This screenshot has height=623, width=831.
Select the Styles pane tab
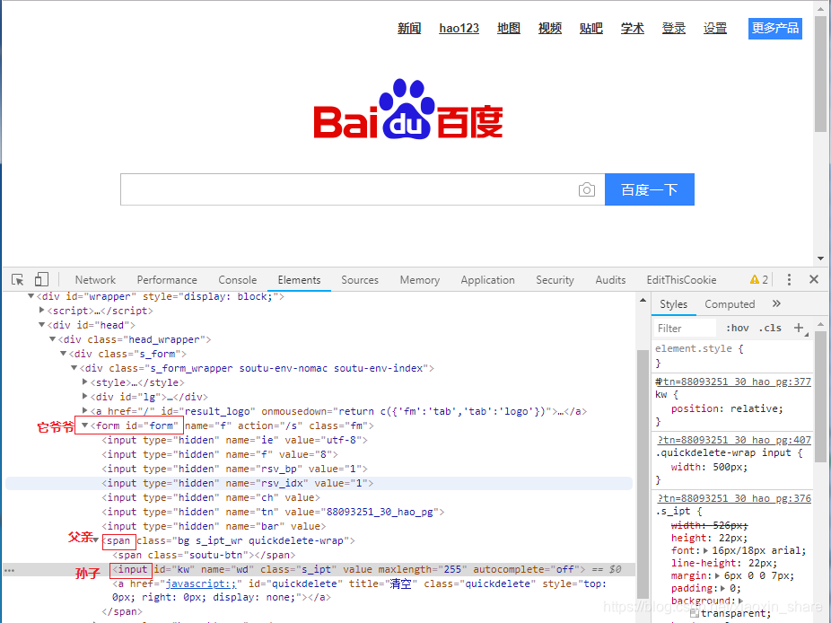pyautogui.click(x=674, y=304)
